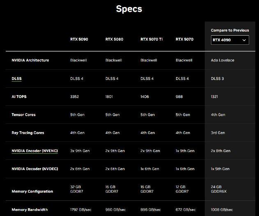This screenshot has width=259, height=216.
Task: Click the Compare to Previous label
Action: (x=230, y=30)
